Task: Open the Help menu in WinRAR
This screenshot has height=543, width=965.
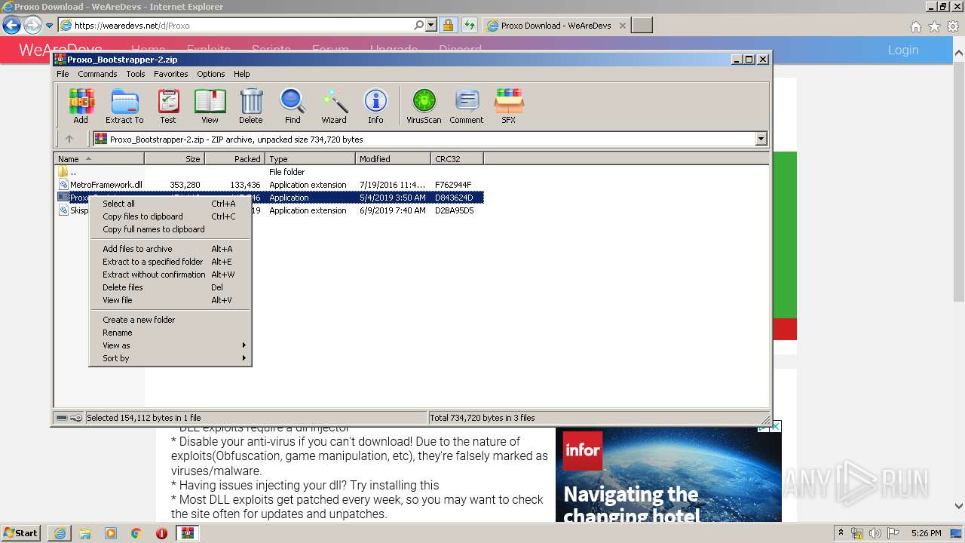Action: tap(241, 74)
